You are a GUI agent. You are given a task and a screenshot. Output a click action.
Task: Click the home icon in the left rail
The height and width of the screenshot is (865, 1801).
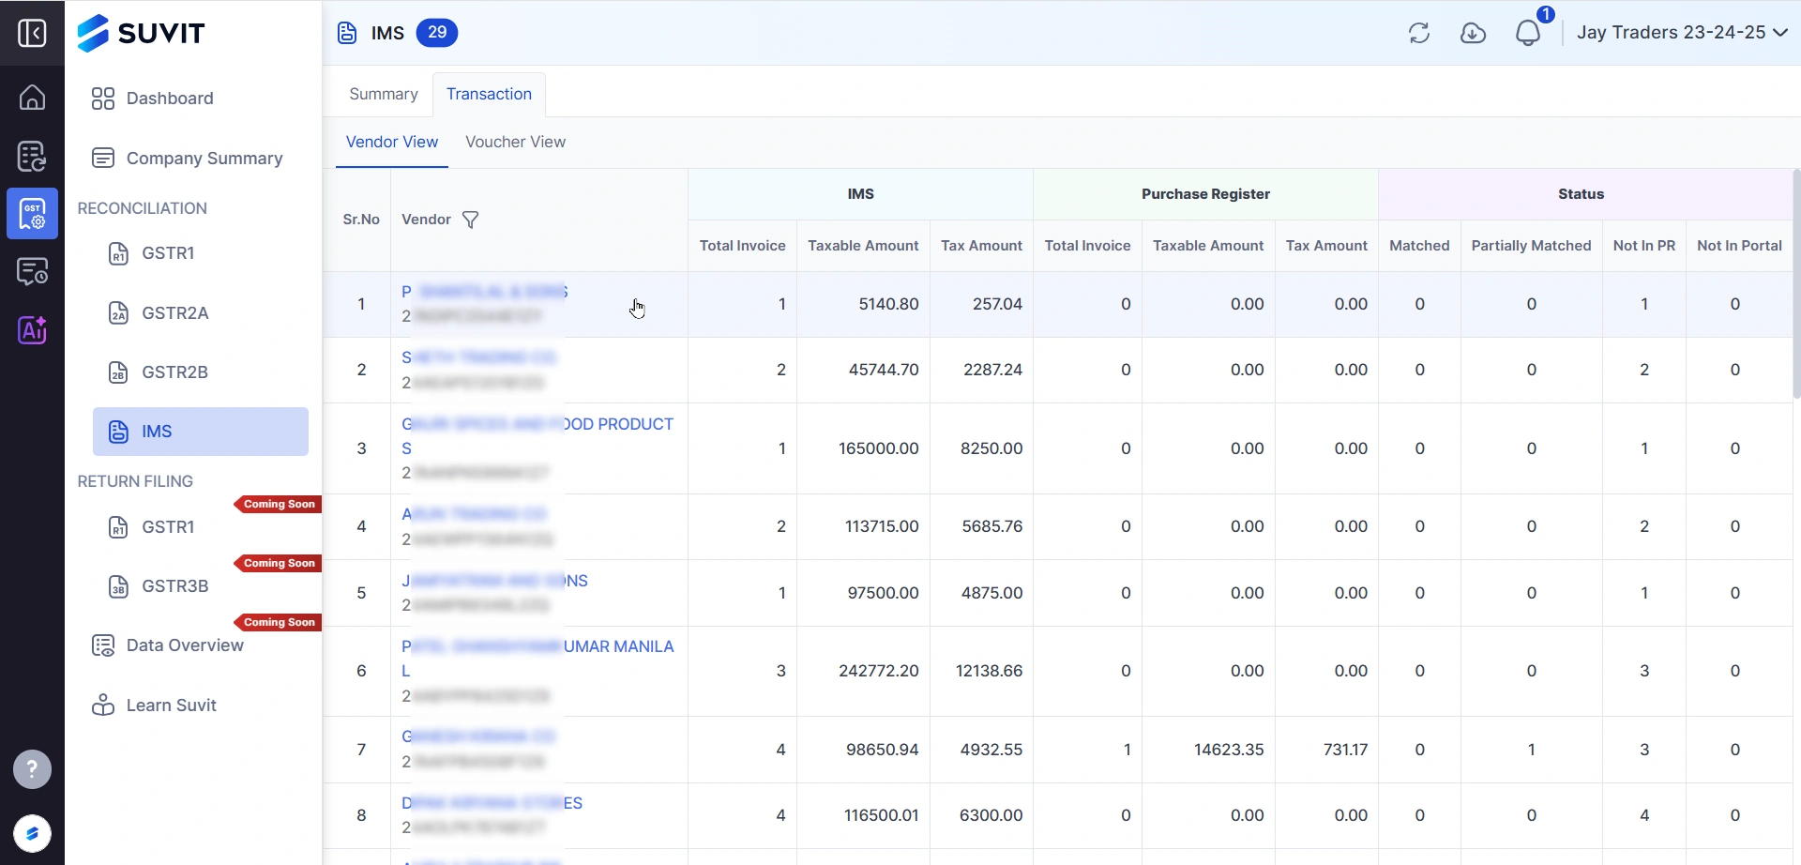(x=32, y=98)
